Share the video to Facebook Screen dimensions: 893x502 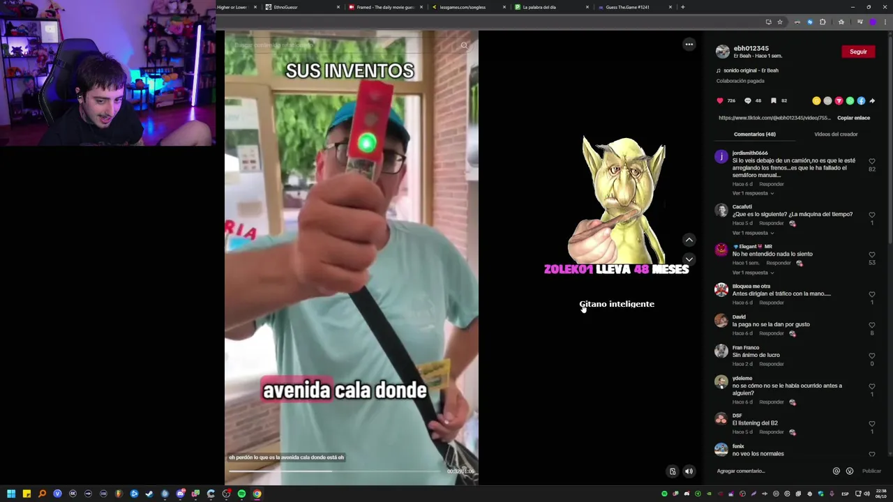click(x=861, y=100)
